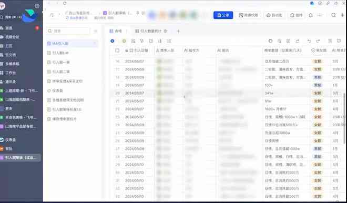Viewport: 347px width, 203px height.
Task: Click the undo arrow in toolbar
Action: coord(309,41)
